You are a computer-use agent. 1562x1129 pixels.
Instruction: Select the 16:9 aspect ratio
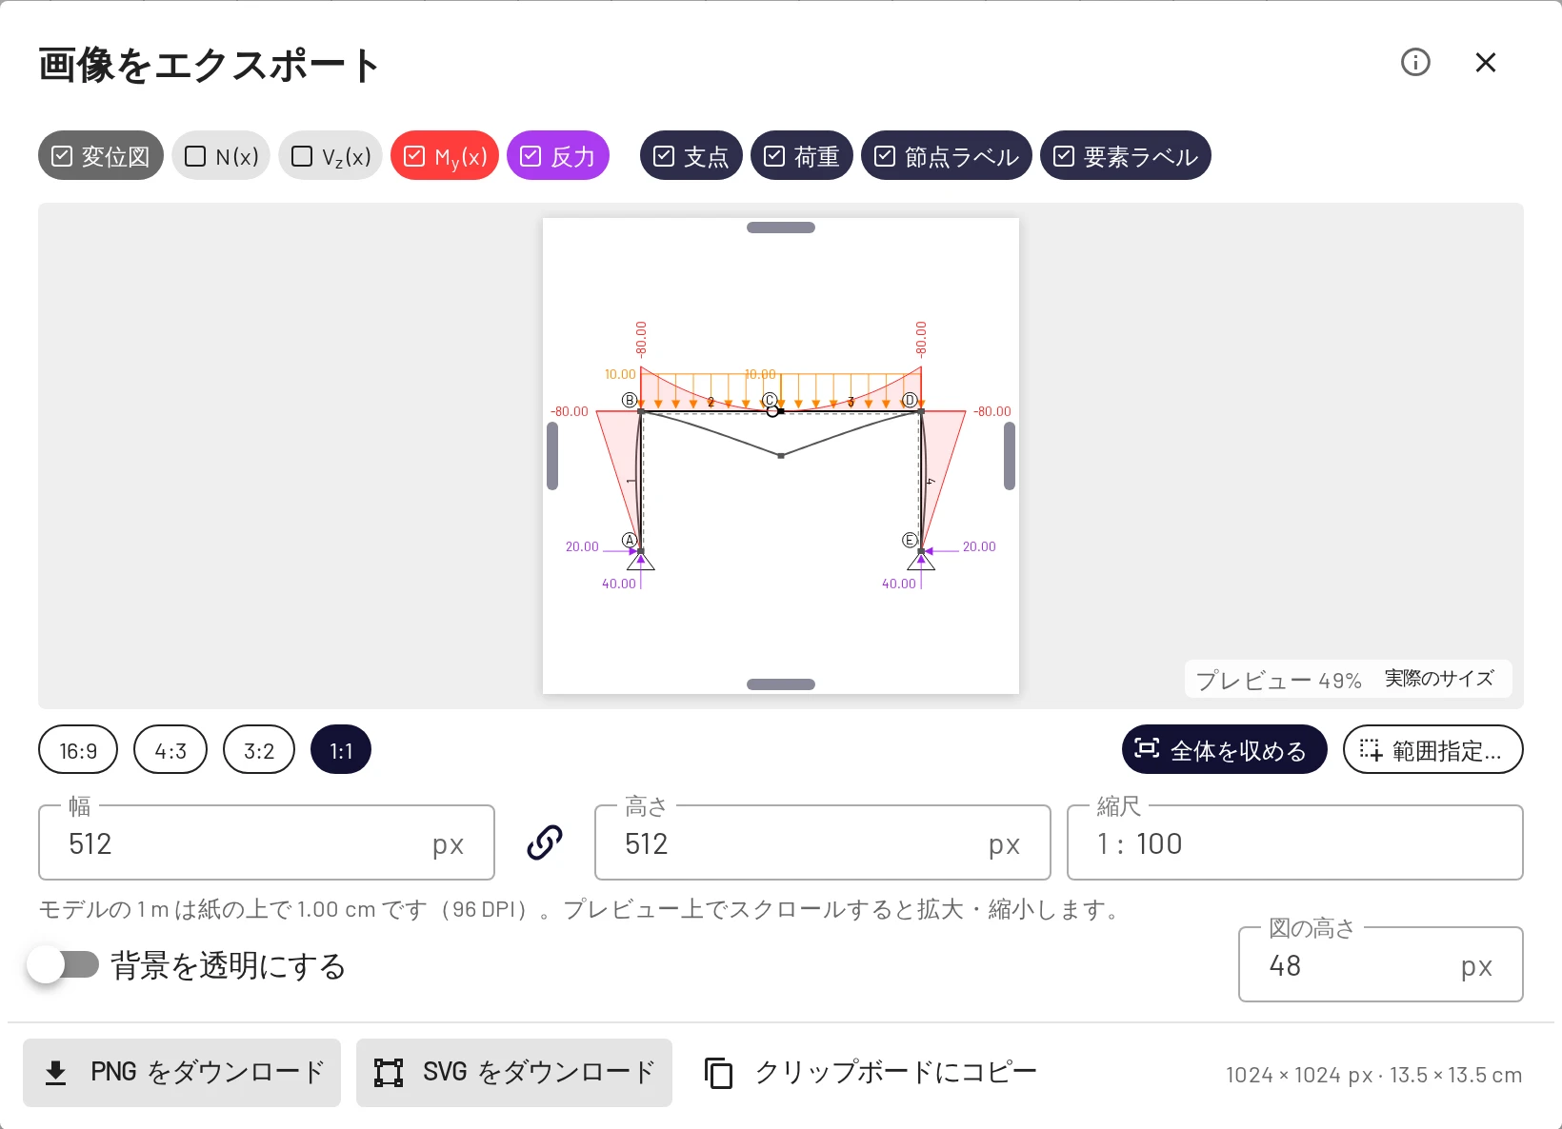(78, 750)
